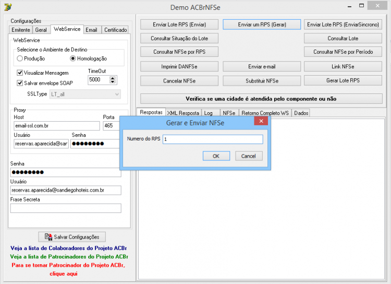
Task: Open the Certificado tab
Action: click(115, 30)
